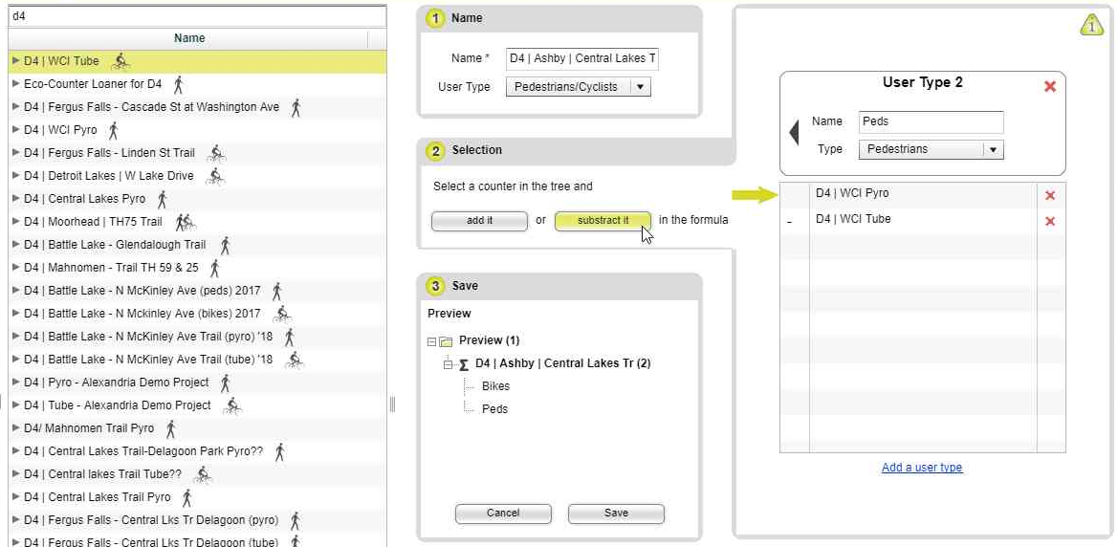
Task: Delete User Type 2 with red X
Action: pyautogui.click(x=1050, y=87)
